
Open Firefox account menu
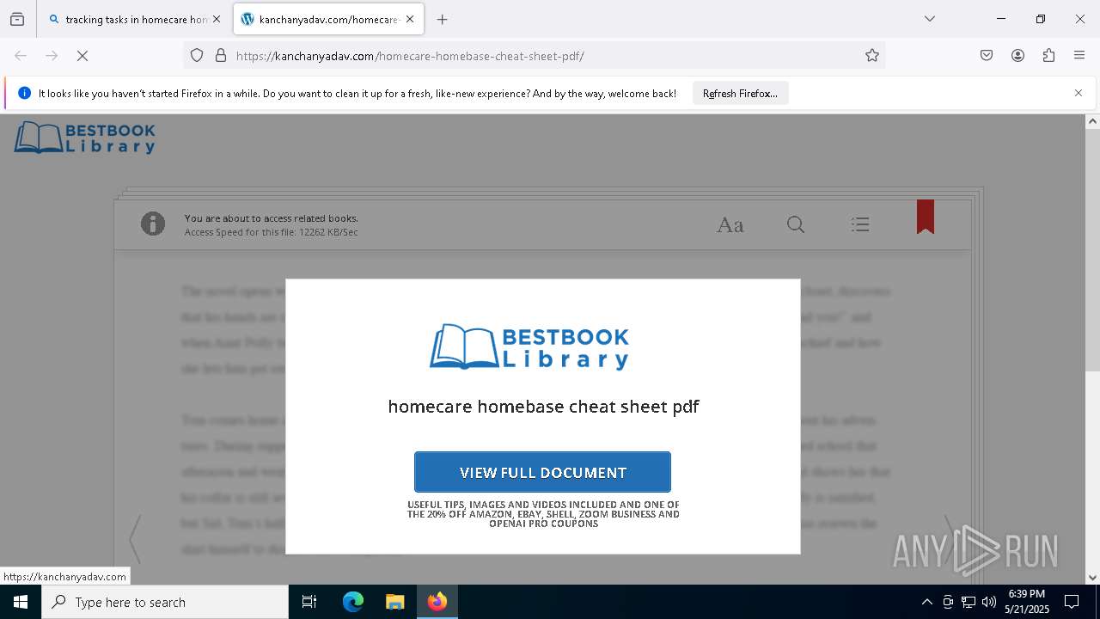click(1017, 56)
